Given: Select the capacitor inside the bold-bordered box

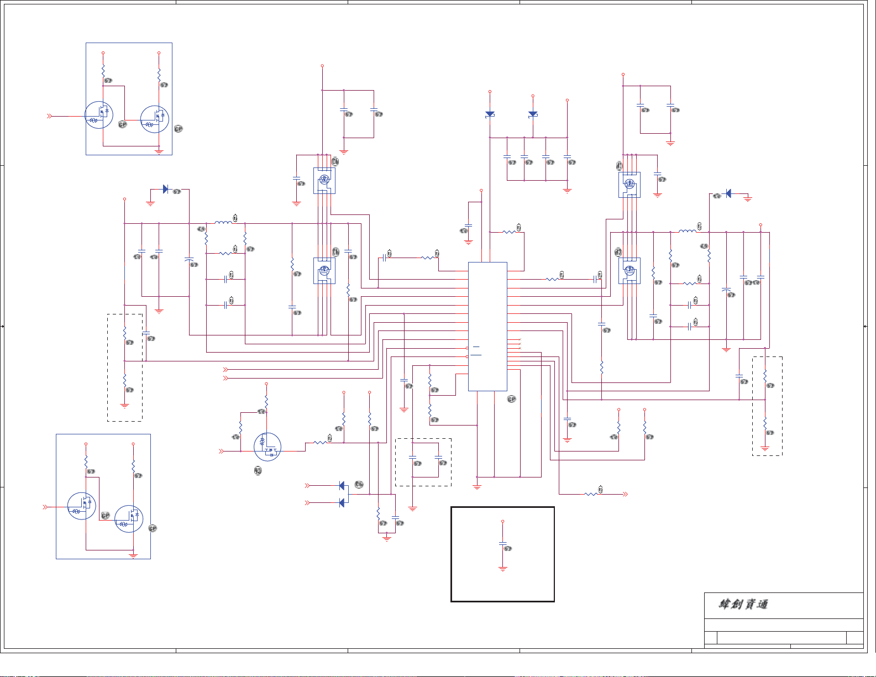Looking at the screenshot, I should [x=503, y=544].
